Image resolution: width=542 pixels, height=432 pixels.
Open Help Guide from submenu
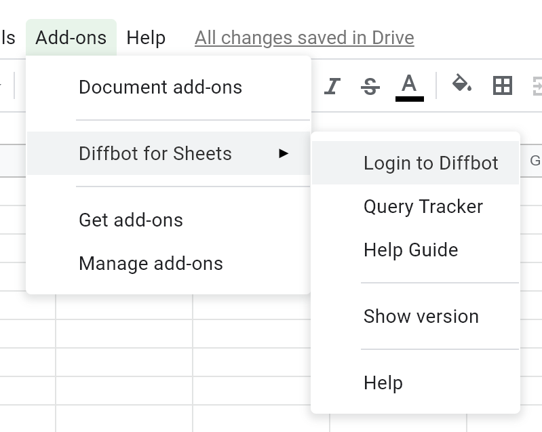(415, 250)
